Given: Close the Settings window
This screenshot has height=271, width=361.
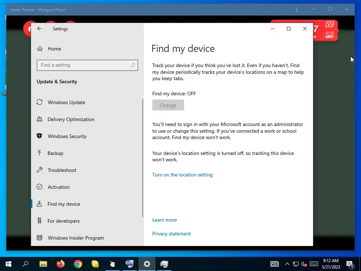Looking at the screenshot, I should point(305,29).
